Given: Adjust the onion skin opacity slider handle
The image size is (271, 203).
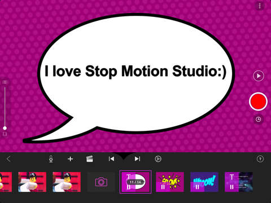Looking at the screenshot, I should tap(5, 128).
